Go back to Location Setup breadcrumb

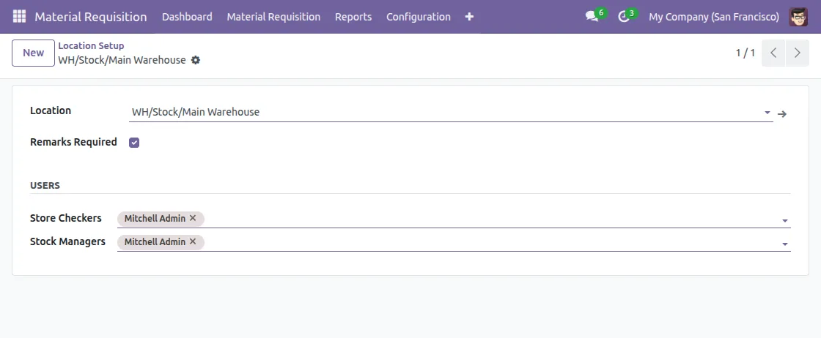coord(91,45)
